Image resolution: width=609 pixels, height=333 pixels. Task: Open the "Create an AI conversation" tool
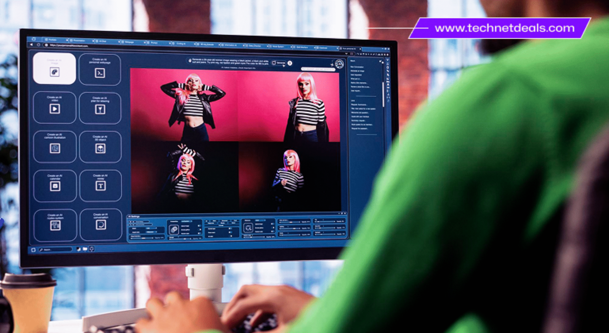[101, 224]
